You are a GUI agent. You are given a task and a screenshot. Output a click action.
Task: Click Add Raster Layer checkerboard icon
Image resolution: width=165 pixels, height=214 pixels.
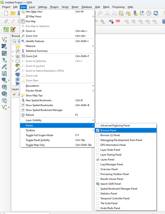point(4,46)
